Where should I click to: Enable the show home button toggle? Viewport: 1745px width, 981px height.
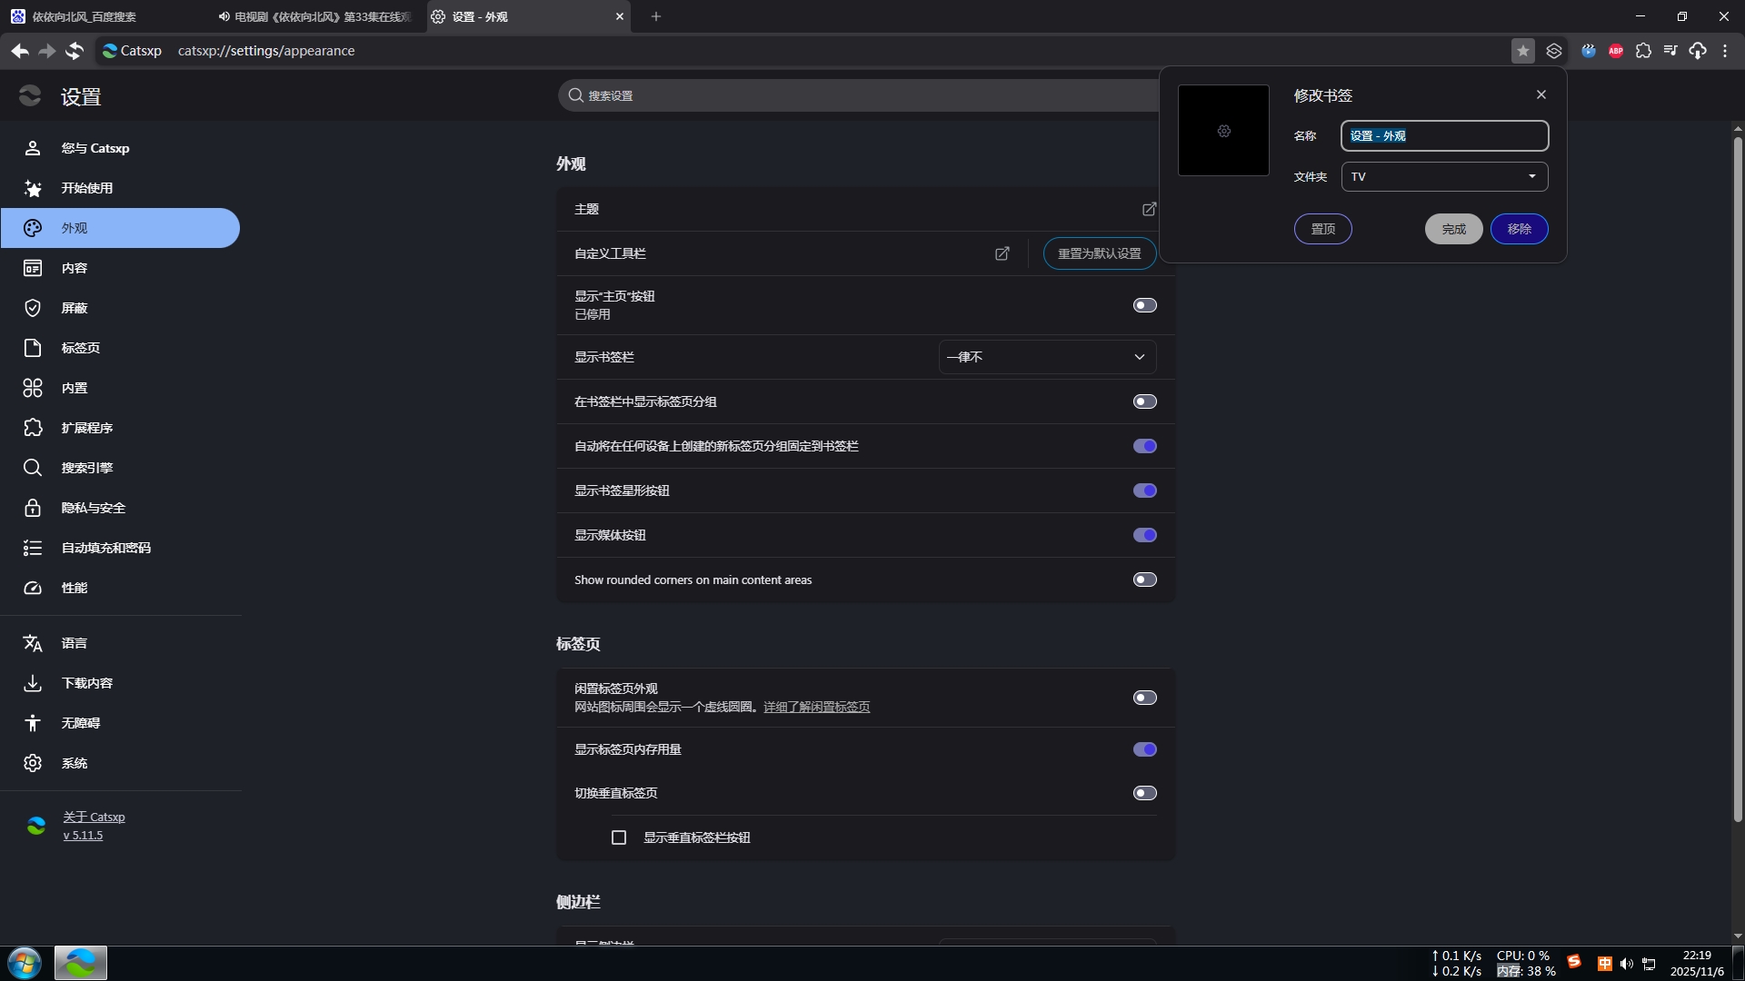[x=1144, y=305]
